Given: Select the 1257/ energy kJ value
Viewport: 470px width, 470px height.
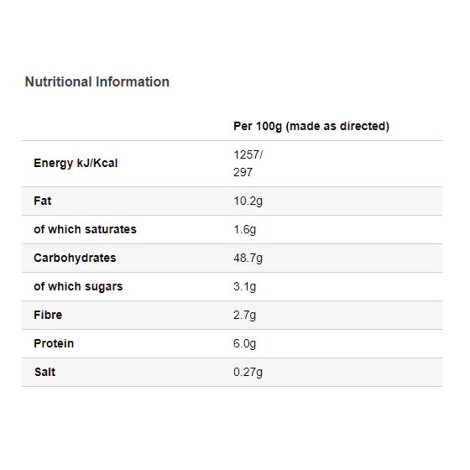Looking at the screenshot, I should [x=248, y=155].
